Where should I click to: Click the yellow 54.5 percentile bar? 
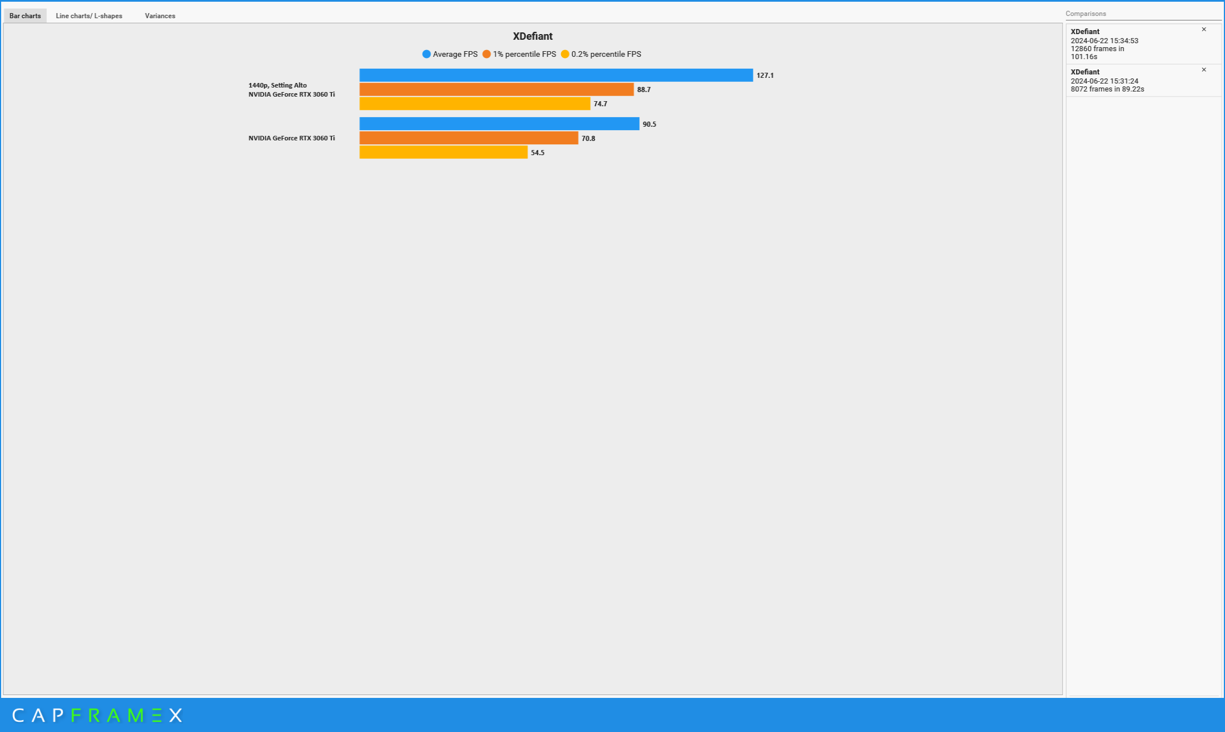click(x=443, y=152)
